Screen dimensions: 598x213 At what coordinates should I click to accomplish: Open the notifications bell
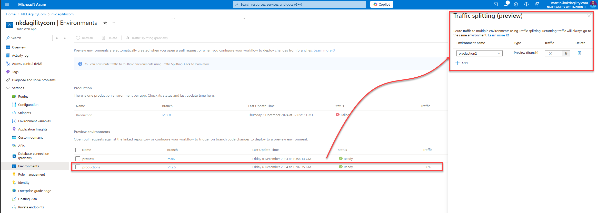pos(506,4)
